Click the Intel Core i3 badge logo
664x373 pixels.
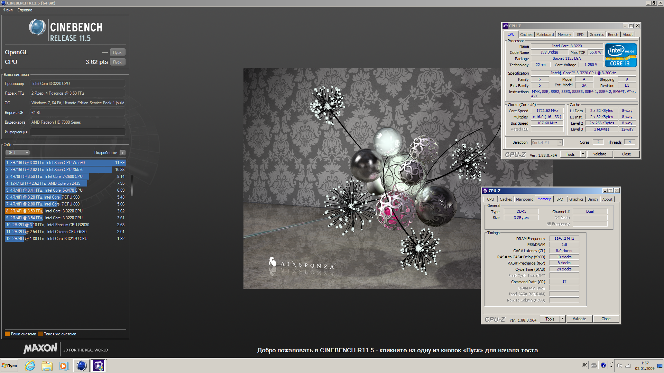tap(621, 55)
